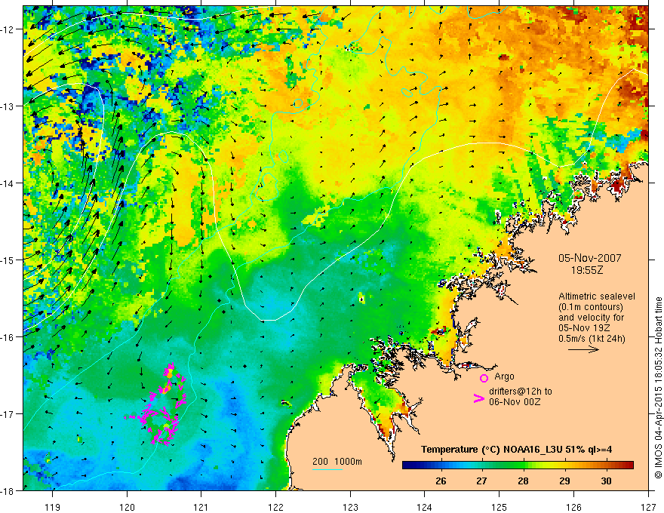Click the '27' tick label under color bar
The width and height of the screenshot is (664, 513).
pos(481,481)
